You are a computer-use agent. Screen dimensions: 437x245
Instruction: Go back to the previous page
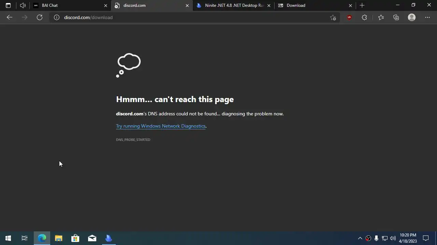point(10,17)
